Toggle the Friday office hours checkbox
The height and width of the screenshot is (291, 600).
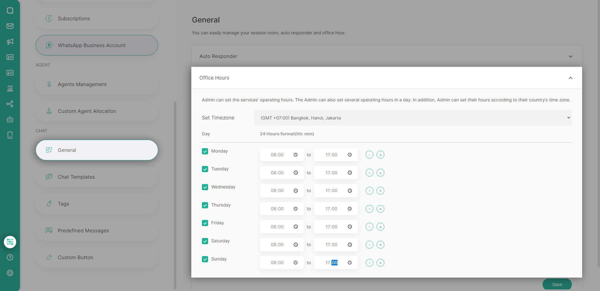(x=205, y=223)
